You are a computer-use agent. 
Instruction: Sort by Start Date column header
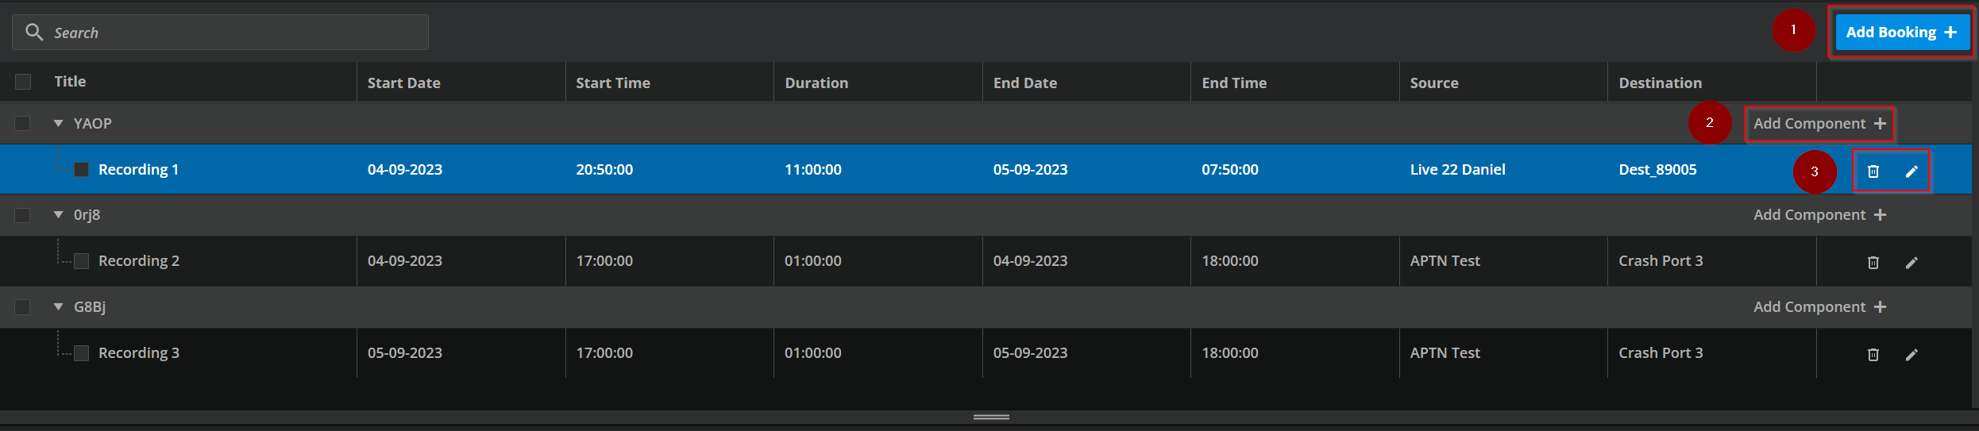[x=403, y=83]
